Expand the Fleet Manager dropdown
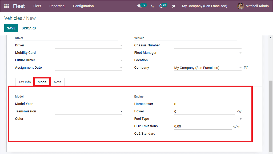 [240, 52]
